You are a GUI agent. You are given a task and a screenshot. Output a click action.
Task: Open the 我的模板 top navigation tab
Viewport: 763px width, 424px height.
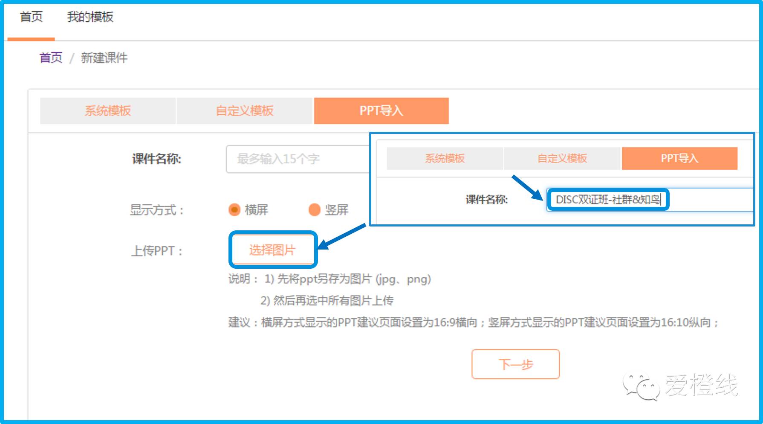click(90, 17)
